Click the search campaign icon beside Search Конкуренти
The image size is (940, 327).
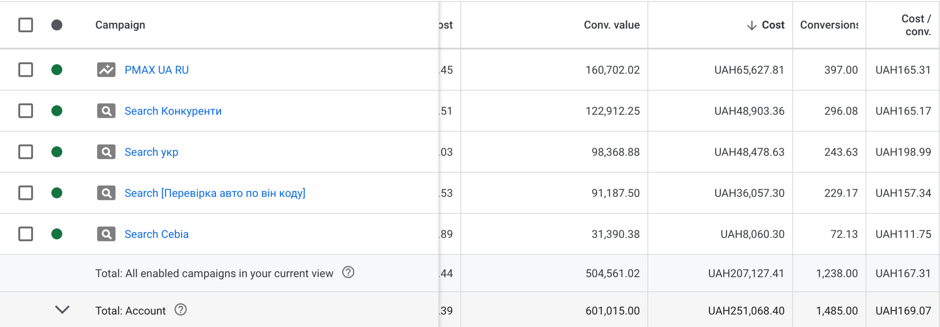(106, 111)
